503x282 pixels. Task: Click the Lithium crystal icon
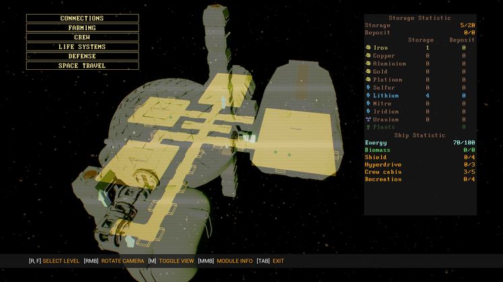pos(368,95)
